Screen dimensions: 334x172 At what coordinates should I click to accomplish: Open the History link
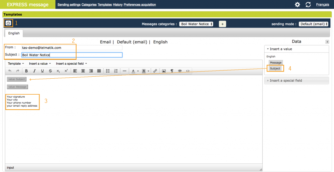click(118, 5)
